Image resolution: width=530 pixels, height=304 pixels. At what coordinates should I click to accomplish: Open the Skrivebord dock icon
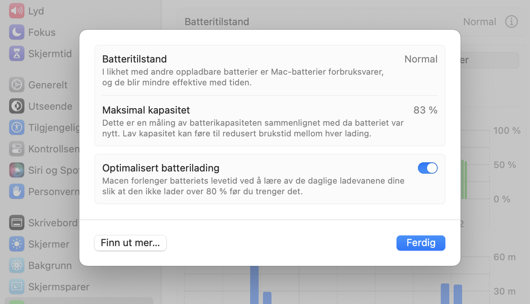17,223
